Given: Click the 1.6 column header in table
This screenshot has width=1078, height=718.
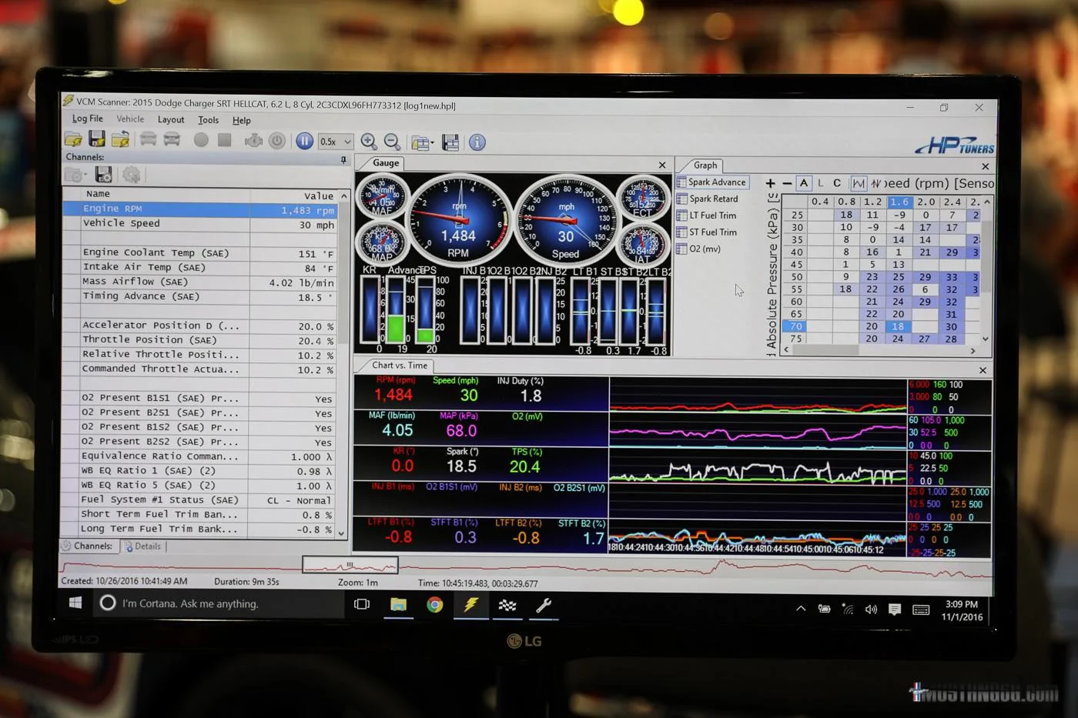Looking at the screenshot, I should pyautogui.click(x=899, y=202).
